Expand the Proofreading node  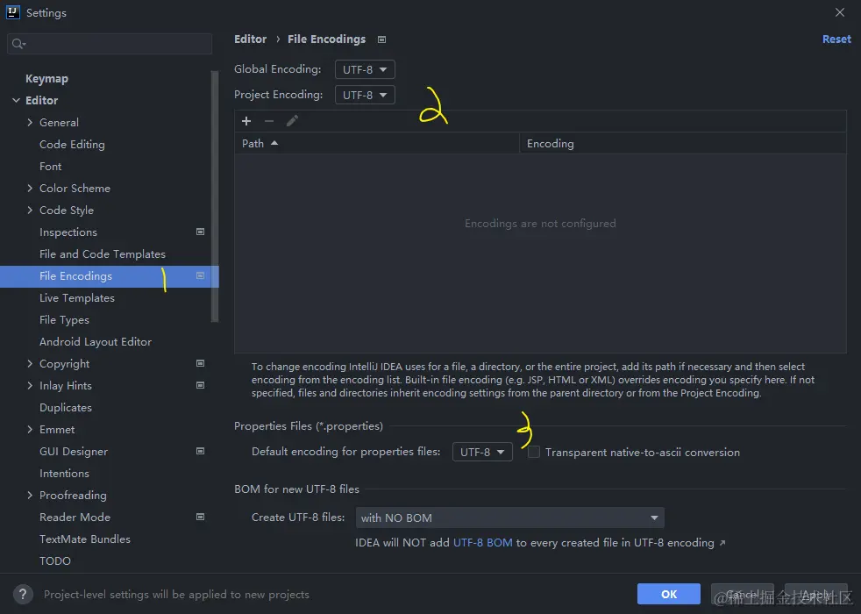click(30, 496)
